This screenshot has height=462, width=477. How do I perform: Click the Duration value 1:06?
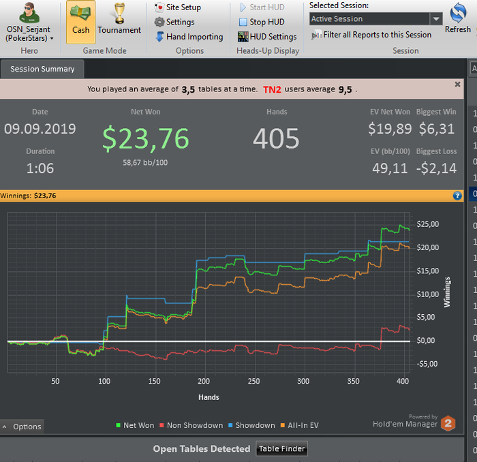tap(40, 168)
